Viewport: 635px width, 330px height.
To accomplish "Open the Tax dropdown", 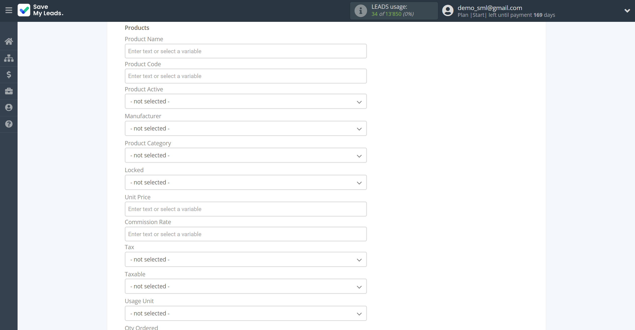I will (x=245, y=259).
